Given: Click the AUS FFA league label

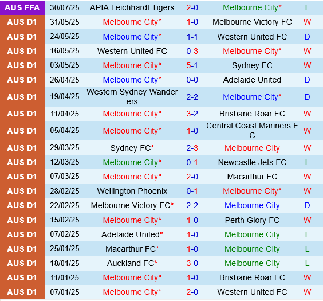Looking at the screenshot, I should tap(22, 7).
